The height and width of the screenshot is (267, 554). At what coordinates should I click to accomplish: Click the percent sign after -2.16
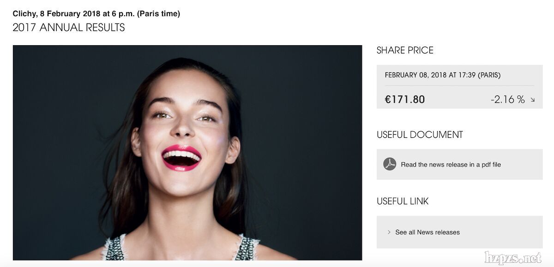[x=521, y=100]
